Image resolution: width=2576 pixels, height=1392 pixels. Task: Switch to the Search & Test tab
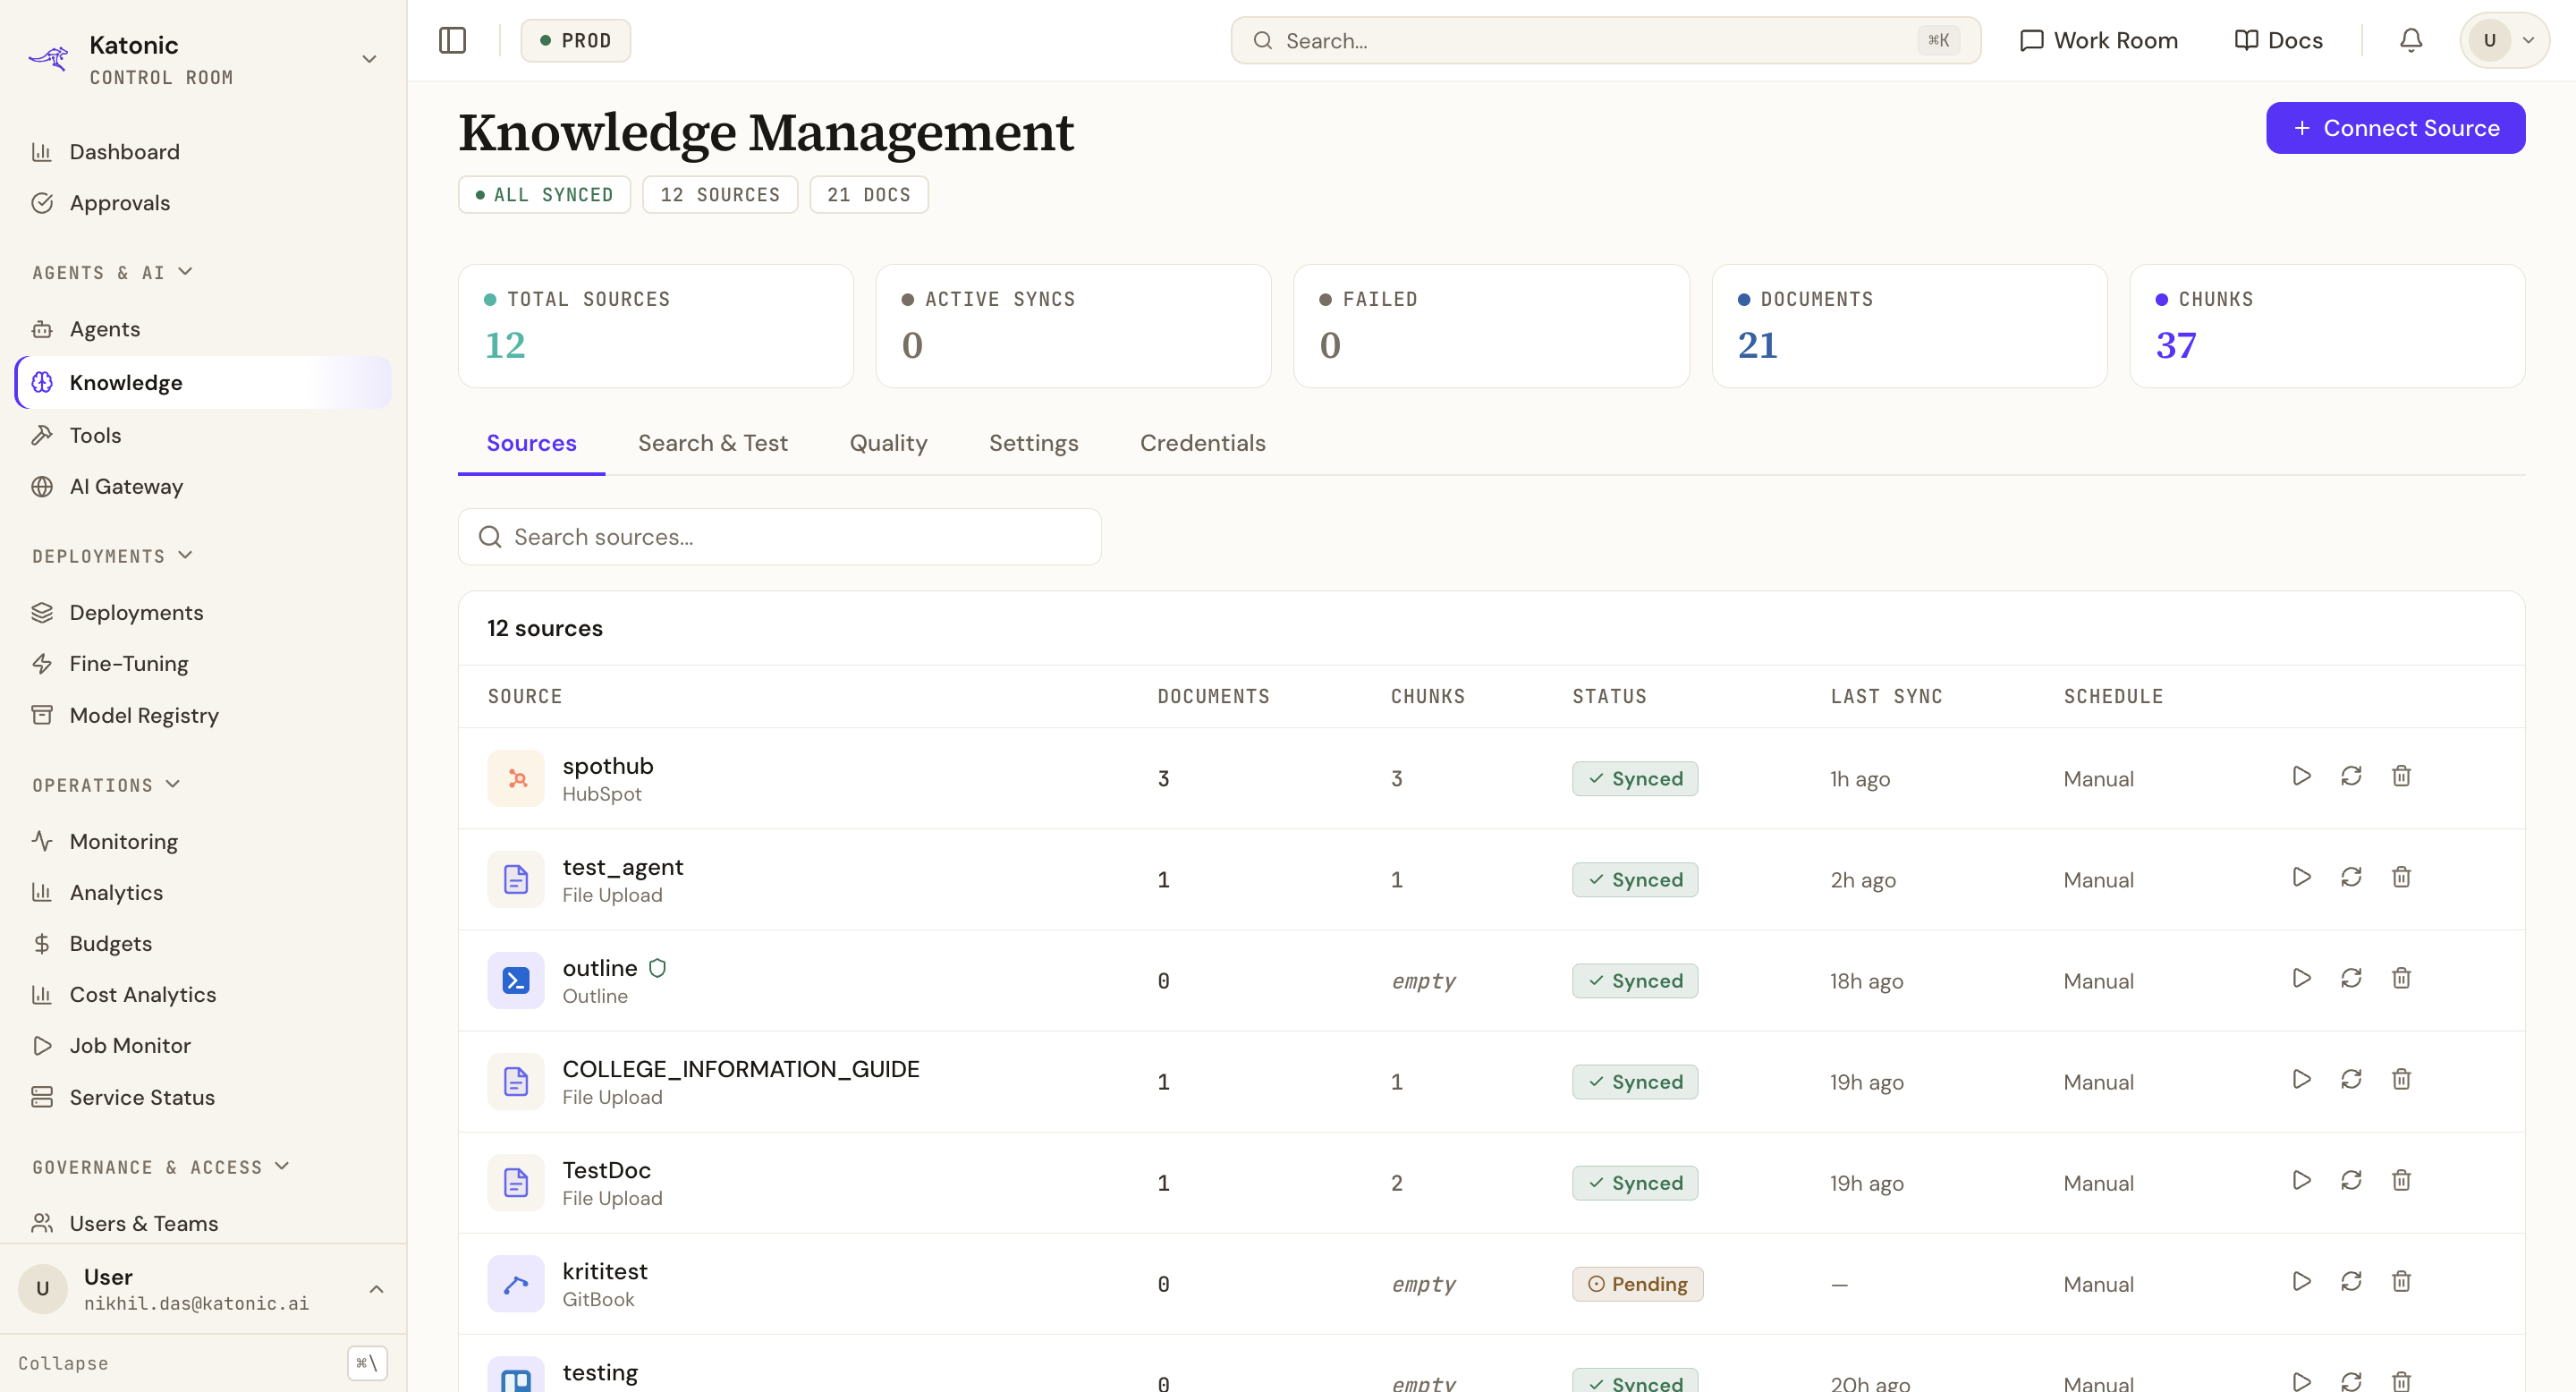713,443
